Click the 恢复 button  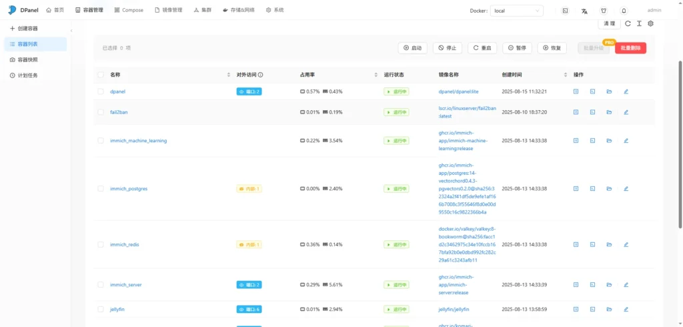point(552,48)
